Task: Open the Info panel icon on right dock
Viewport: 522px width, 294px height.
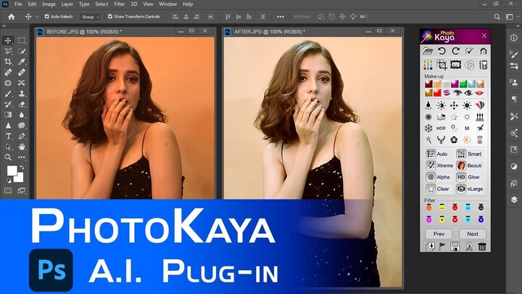Action: pyautogui.click(x=514, y=38)
